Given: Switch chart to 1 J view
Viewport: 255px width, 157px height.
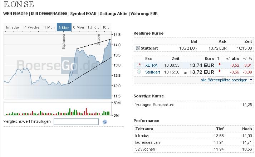Looking at the screenshot, I should (89, 27).
